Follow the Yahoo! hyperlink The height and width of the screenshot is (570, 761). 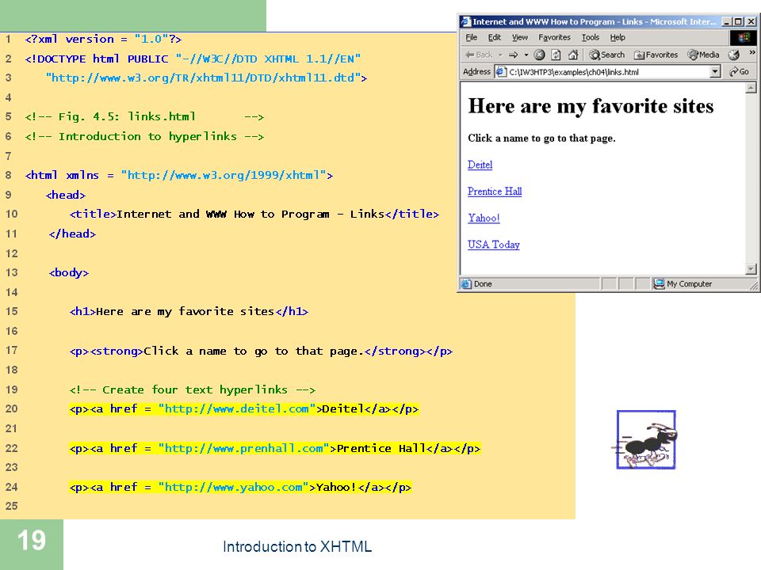click(484, 218)
